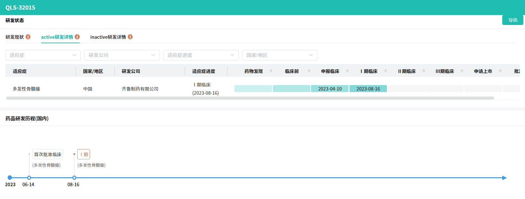Click arrow icon after 临床前 column header

[x=309, y=71]
